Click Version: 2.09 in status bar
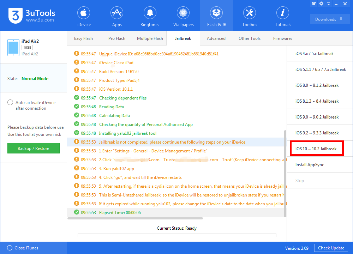This screenshot has width=353, height=254. click(x=297, y=248)
